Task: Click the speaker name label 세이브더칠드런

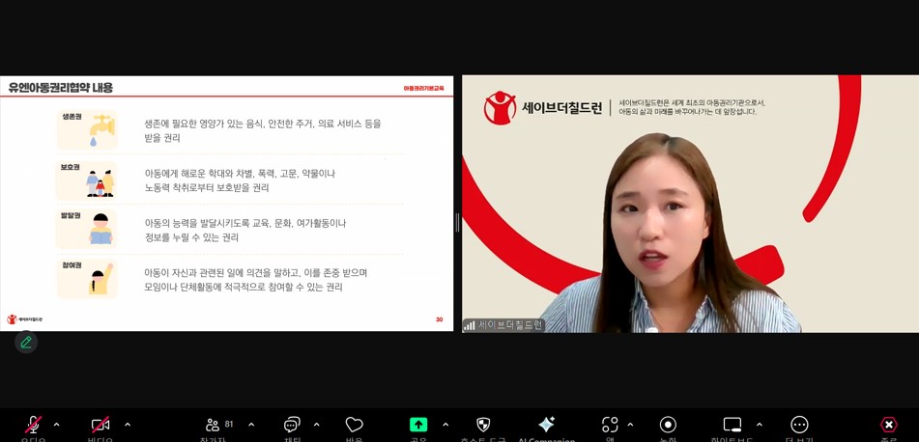Action: coord(511,325)
